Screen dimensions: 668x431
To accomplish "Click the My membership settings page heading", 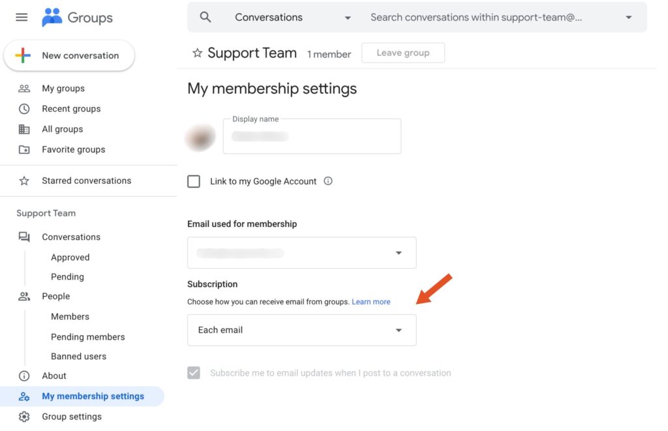I will coord(272,89).
